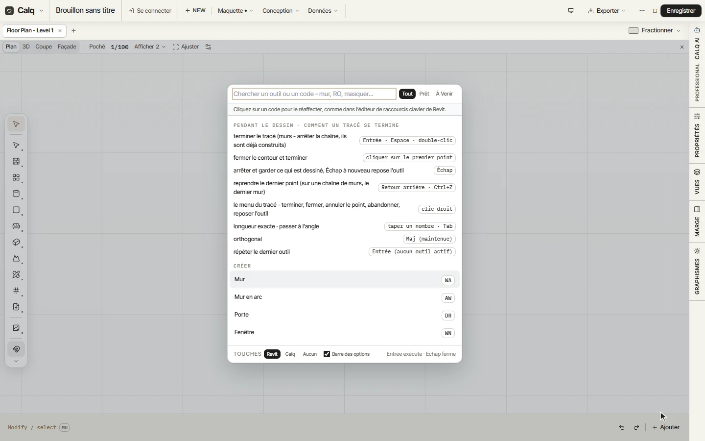Image resolution: width=705 pixels, height=441 pixels.
Task: Select the plain square tool in left toolbar
Action: tap(16, 210)
